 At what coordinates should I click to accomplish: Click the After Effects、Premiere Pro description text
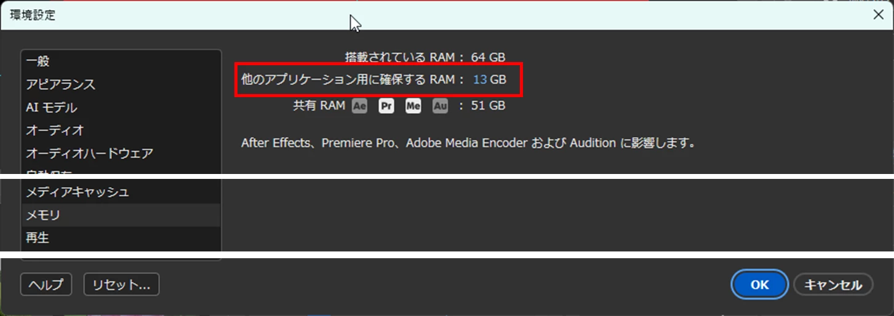468,143
